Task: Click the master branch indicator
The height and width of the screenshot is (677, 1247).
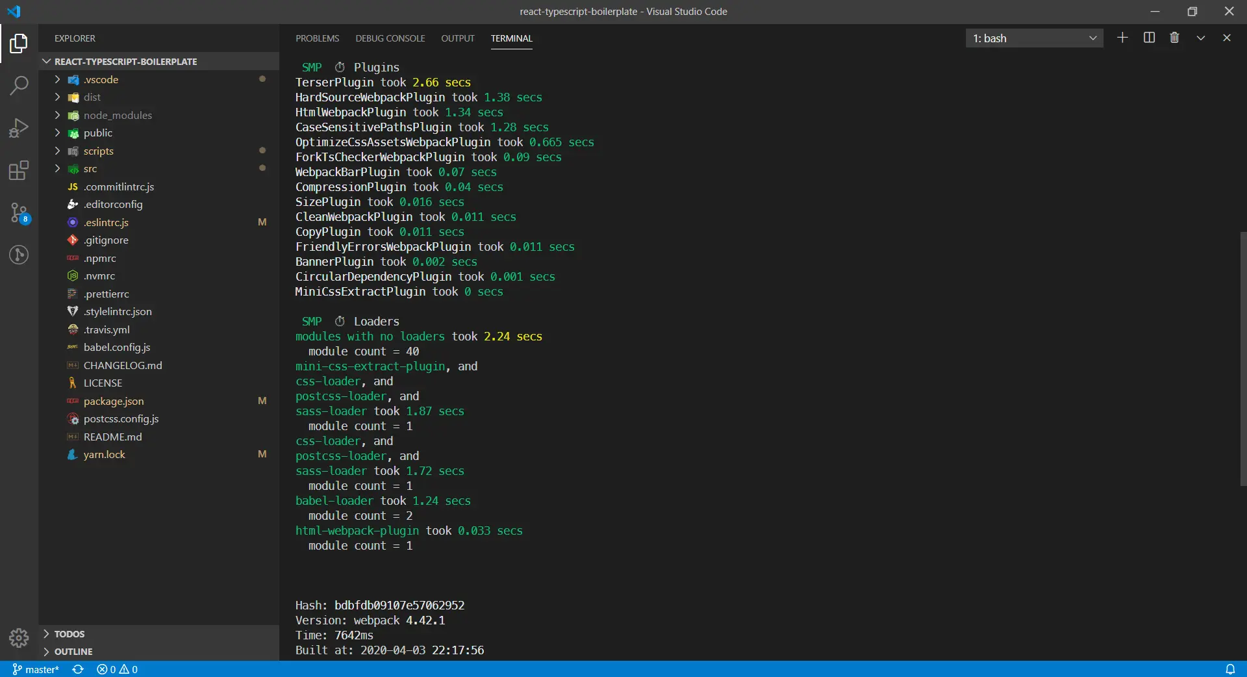Action: coord(36,669)
